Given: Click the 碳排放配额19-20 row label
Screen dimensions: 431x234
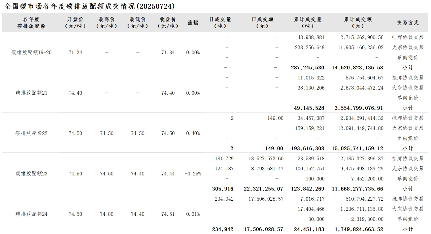Looking at the screenshot, I should [x=32, y=53].
